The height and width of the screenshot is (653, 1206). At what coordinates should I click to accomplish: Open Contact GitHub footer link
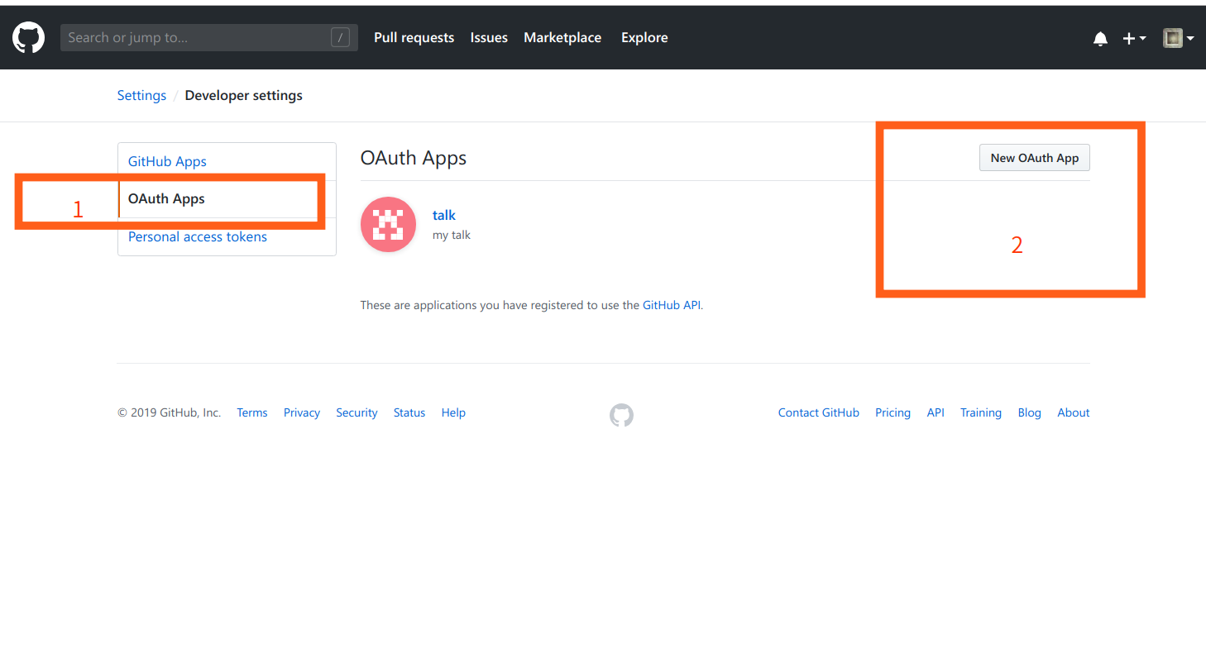819,412
